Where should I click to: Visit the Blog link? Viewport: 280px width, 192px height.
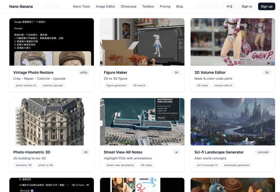pyautogui.click(x=179, y=6)
